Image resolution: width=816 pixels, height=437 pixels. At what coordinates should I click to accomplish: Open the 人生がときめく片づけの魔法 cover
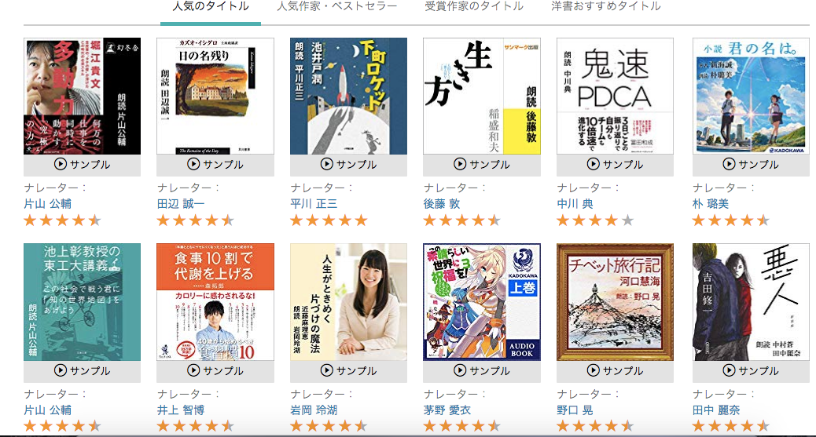point(349,302)
